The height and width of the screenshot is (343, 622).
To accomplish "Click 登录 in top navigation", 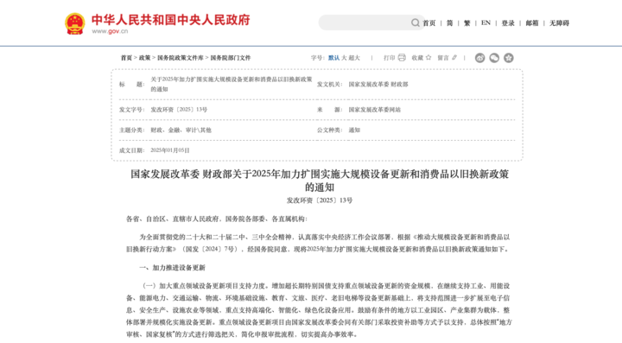I will (508, 23).
